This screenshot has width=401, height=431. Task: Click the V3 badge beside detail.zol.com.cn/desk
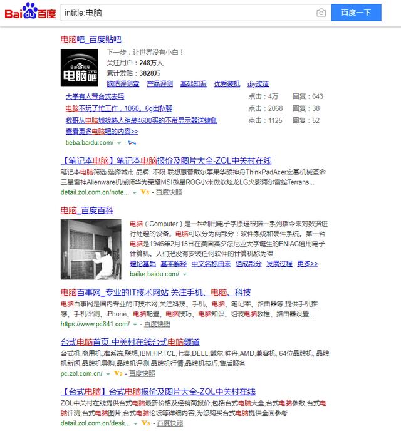click(145, 423)
